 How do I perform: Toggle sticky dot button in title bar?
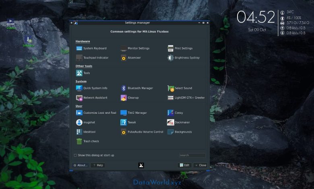(x=72, y=23)
